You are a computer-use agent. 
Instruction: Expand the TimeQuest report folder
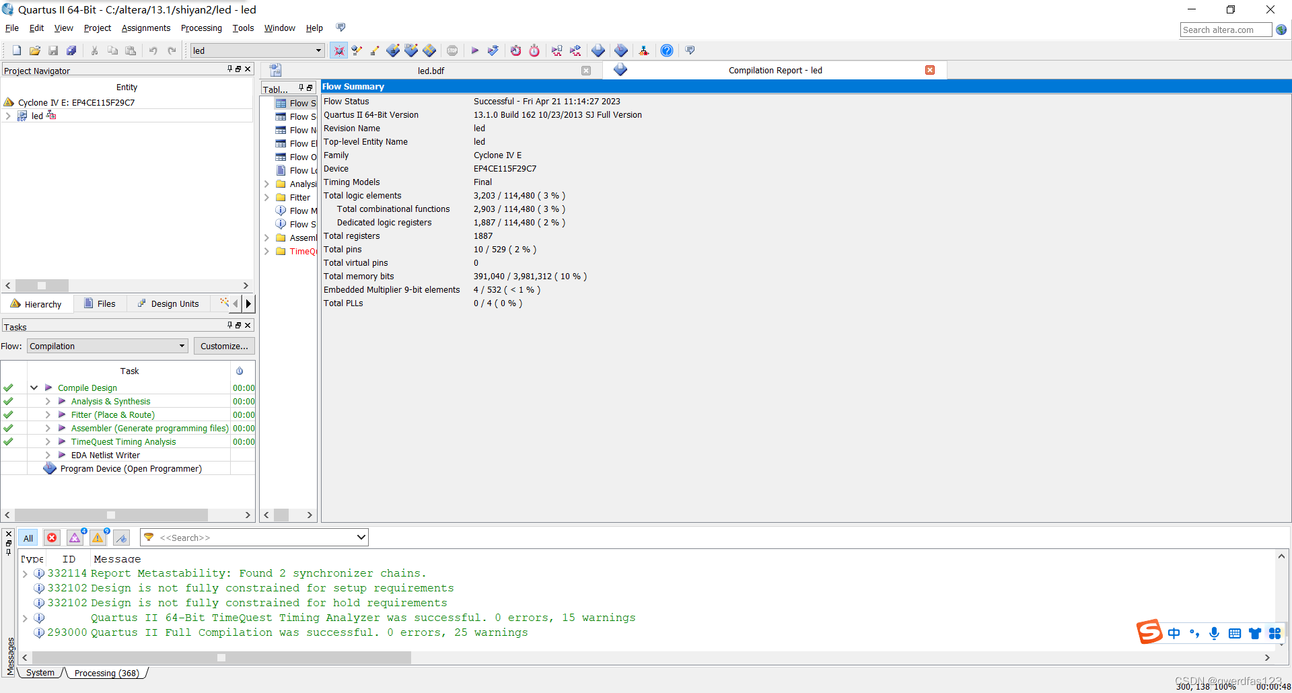pyautogui.click(x=267, y=251)
